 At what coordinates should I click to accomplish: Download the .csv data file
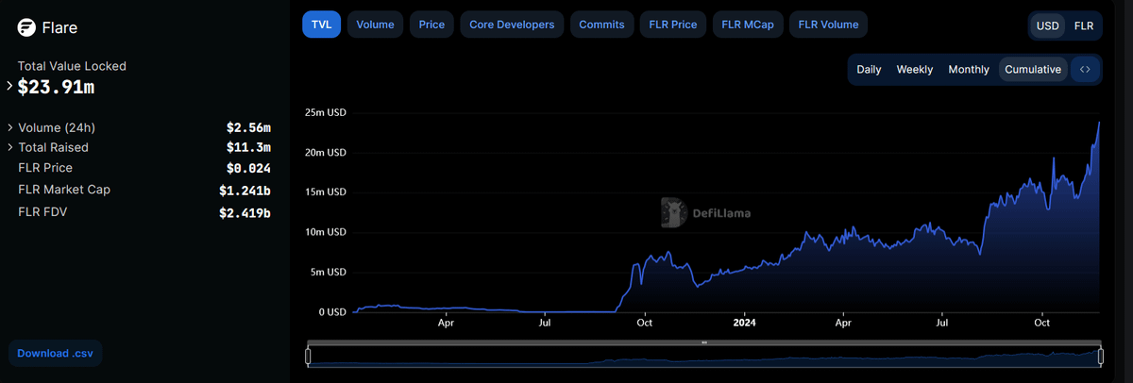pos(56,353)
